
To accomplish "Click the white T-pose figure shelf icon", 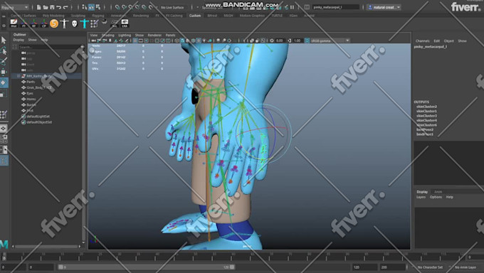I will coord(64,23).
